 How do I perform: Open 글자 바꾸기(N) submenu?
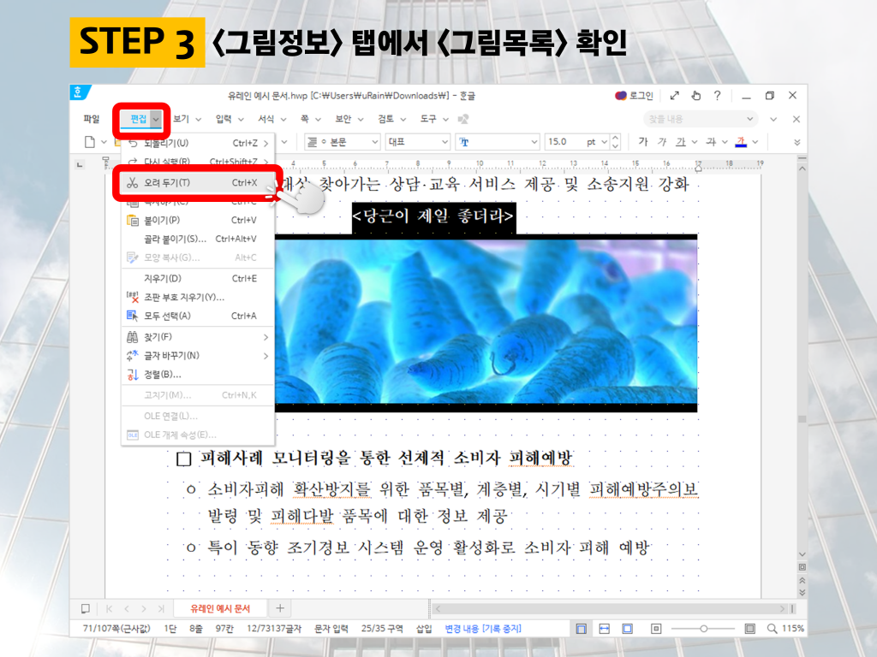point(198,356)
